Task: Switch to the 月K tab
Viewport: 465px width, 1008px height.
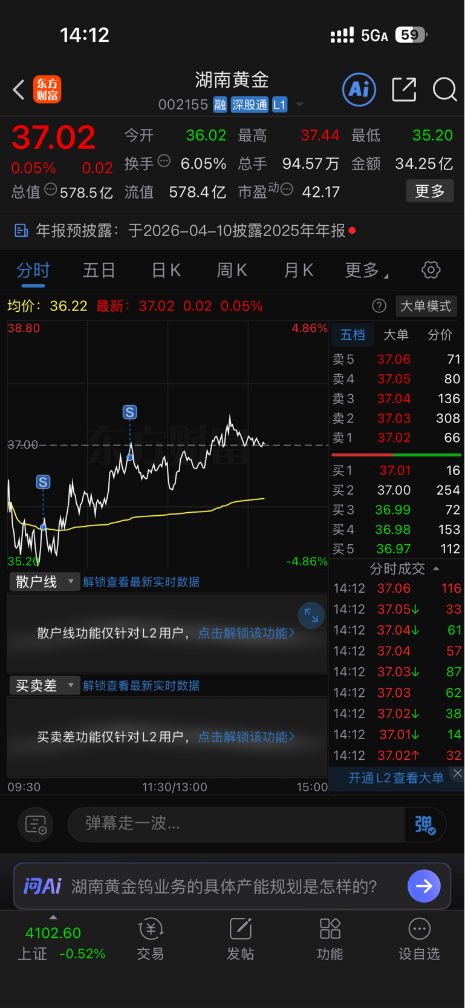Action: point(299,270)
